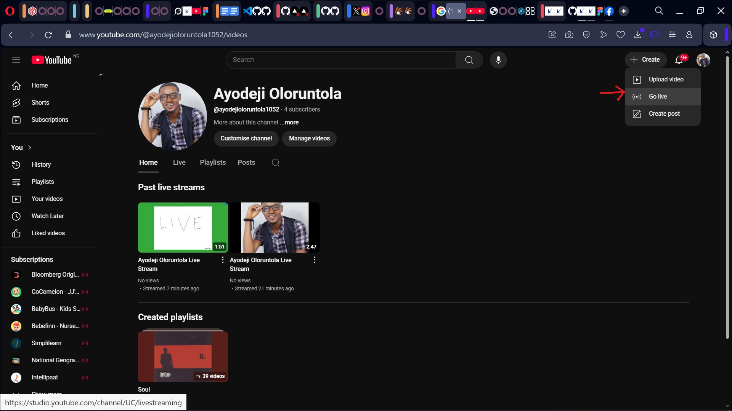The image size is (732, 411).
Task: Expand channel description with ...more
Action: click(289, 123)
